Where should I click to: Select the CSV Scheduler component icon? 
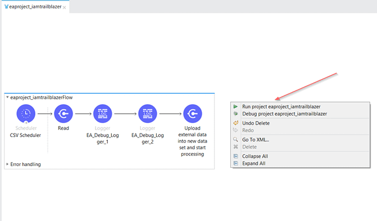[x=26, y=113]
